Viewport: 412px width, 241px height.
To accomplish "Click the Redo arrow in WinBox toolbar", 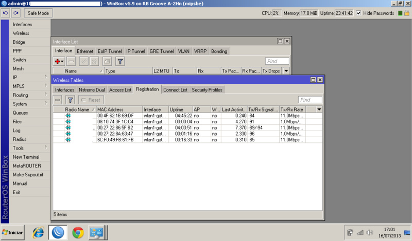I will pos(16,13).
